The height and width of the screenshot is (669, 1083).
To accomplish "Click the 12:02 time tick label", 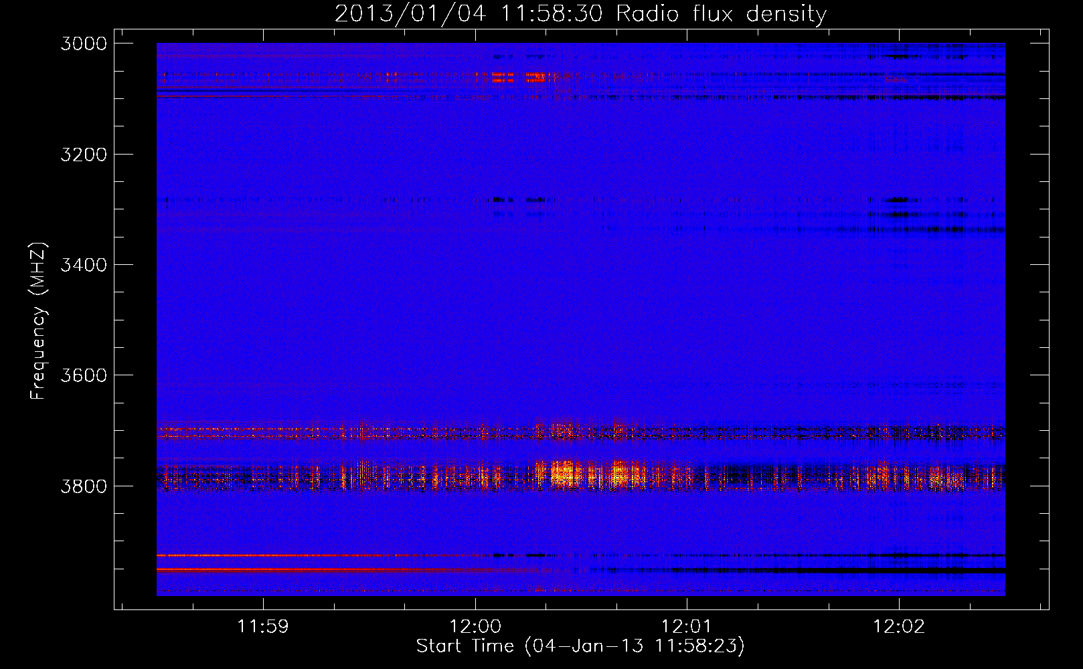I will click(899, 627).
